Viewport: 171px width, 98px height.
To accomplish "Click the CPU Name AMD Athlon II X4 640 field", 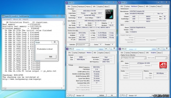I will pyautogui.click(x=90, y=11).
